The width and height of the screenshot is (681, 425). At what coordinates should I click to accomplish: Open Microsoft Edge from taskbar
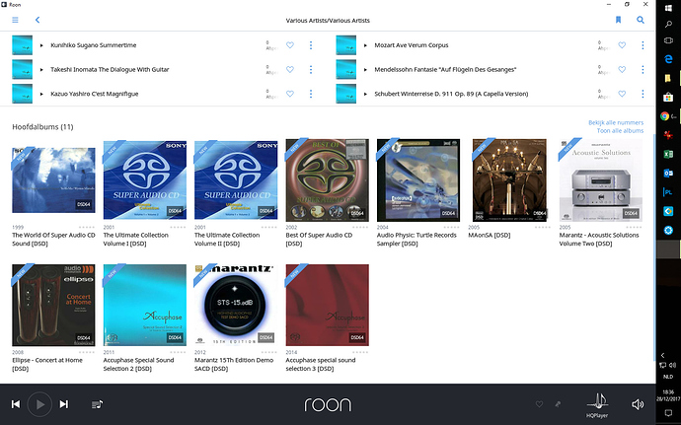pyautogui.click(x=668, y=59)
